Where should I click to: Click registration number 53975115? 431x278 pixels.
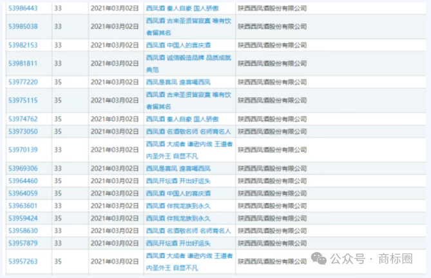[23, 100]
